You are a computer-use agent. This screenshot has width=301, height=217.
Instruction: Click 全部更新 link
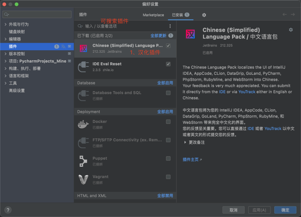(158, 36)
